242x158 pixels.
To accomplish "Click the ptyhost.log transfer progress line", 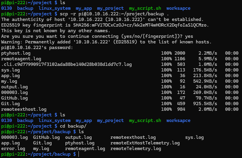I will pyautogui.click(x=120, y=53).
